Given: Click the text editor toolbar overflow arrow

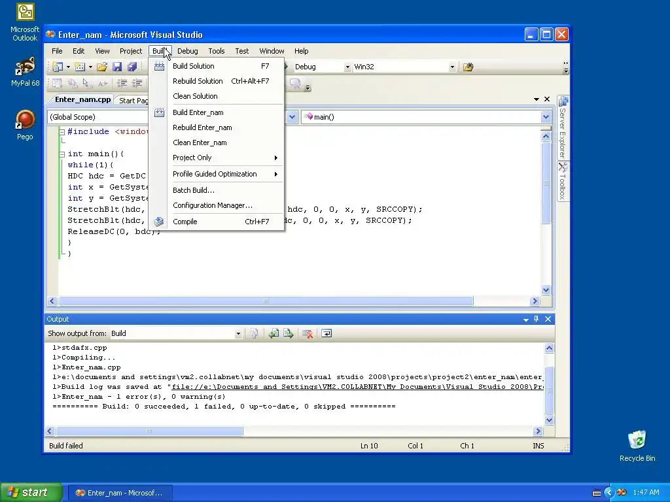Looking at the screenshot, I should pyautogui.click(x=308, y=88).
